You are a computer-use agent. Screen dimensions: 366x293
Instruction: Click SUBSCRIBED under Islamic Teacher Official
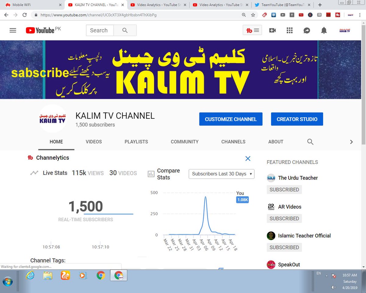point(284,248)
